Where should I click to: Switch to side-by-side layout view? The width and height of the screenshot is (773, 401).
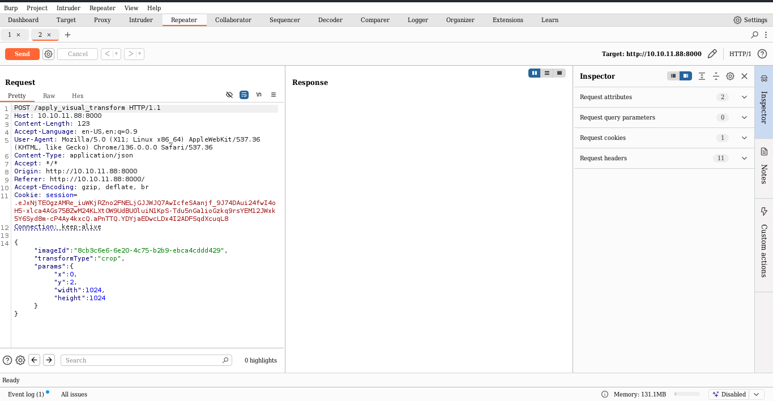click(x=535, y=73)
